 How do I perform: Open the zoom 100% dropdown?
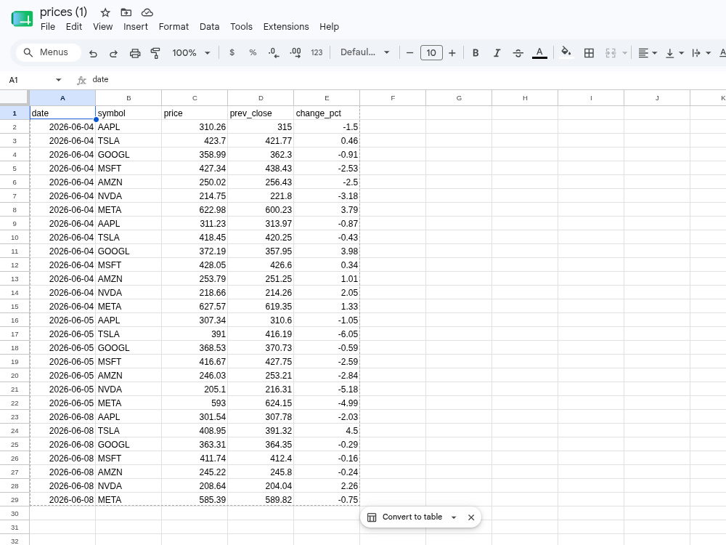(191, 53)
